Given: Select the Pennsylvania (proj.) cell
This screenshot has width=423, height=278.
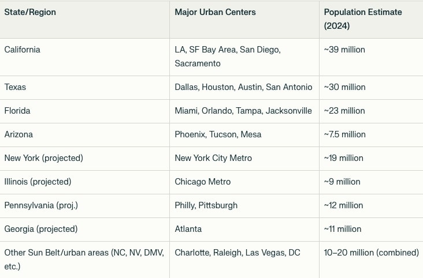Looking at the screenshot, I should click(41, 205).
